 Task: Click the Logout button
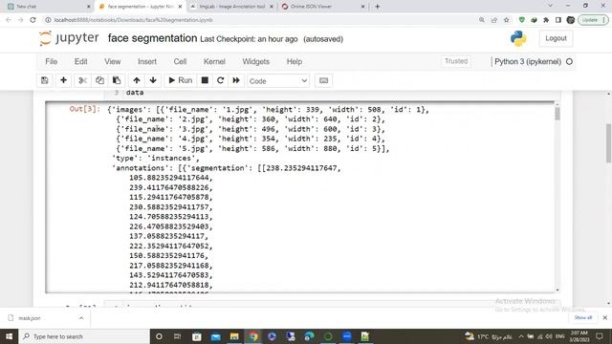[x=556, y=38]
